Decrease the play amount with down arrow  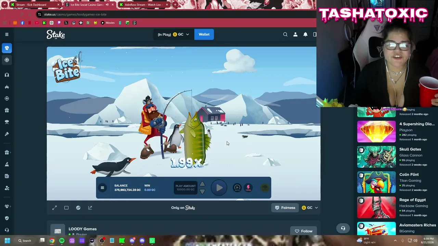[x=202, y=191]
